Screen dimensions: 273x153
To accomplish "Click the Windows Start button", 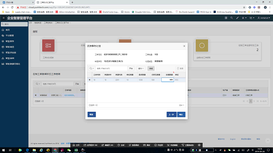I will pyautogui.click(x=3, y=150).
